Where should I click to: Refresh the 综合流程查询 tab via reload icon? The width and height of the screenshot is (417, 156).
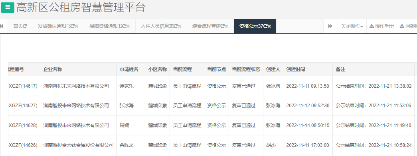coord(222,26)
